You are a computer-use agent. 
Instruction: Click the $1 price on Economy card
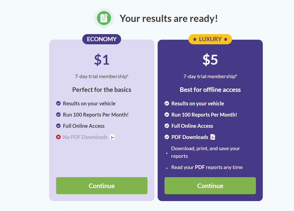tap(102, 60)
